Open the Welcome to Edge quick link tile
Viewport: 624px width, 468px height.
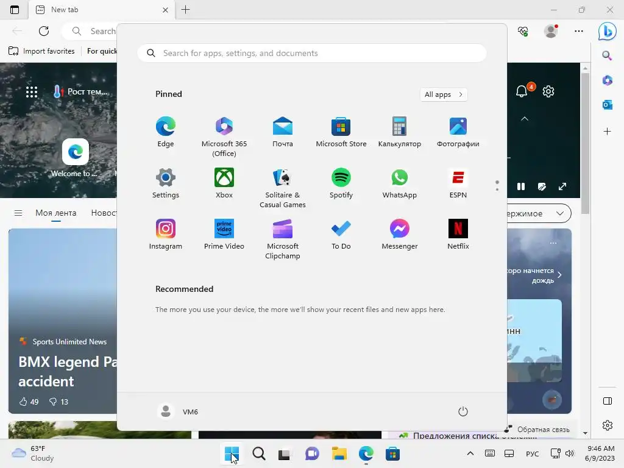[x=75, y=158]
